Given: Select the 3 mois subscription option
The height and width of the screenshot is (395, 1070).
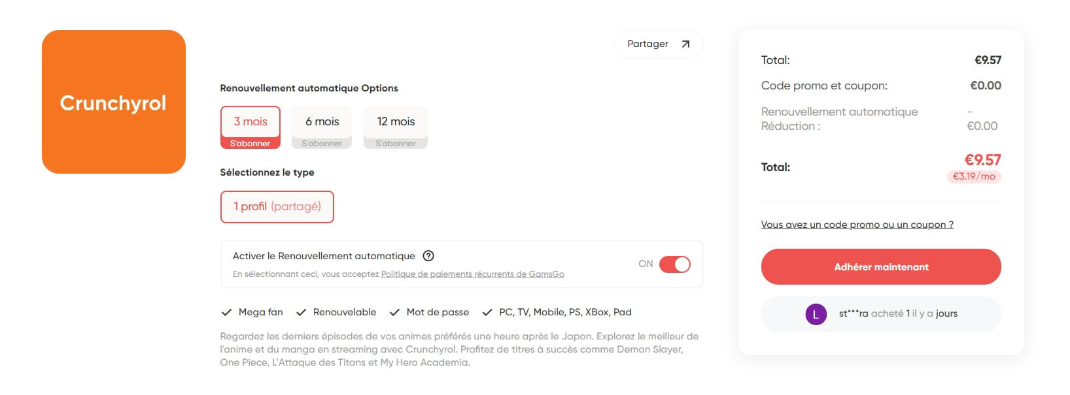Looking at the screenshot, I should pyautogui.click(x=250, y=122).
